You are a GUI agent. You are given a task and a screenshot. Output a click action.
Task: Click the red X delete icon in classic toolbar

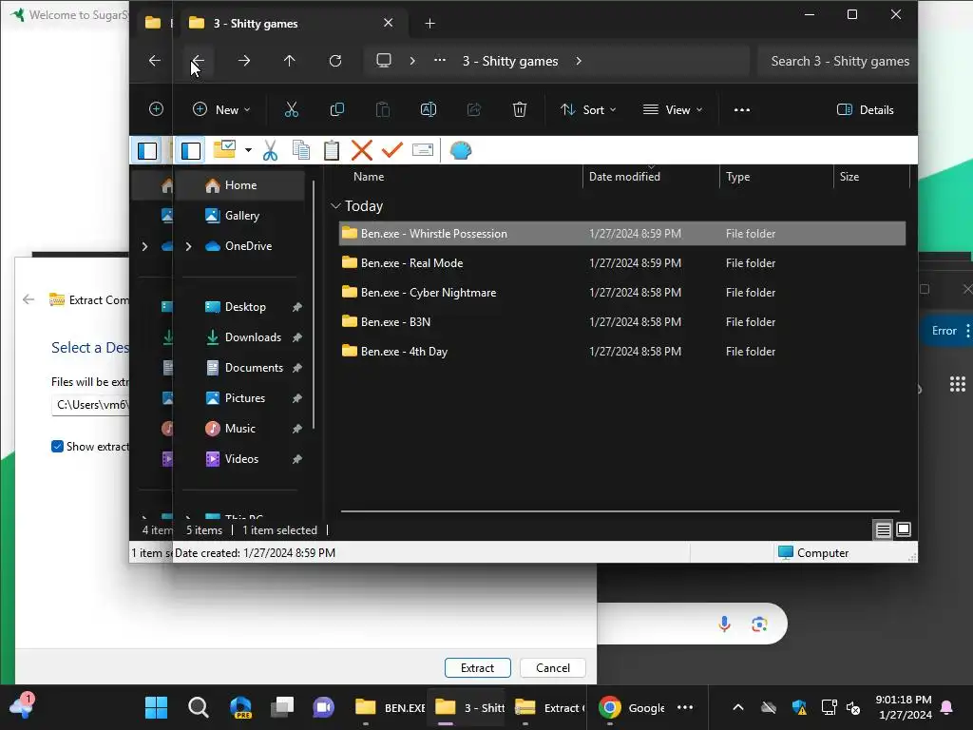362,150
